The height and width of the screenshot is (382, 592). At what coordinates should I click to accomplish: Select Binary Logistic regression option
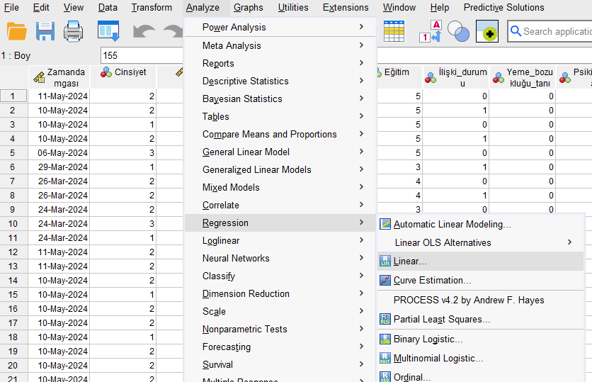pos(428,339)
